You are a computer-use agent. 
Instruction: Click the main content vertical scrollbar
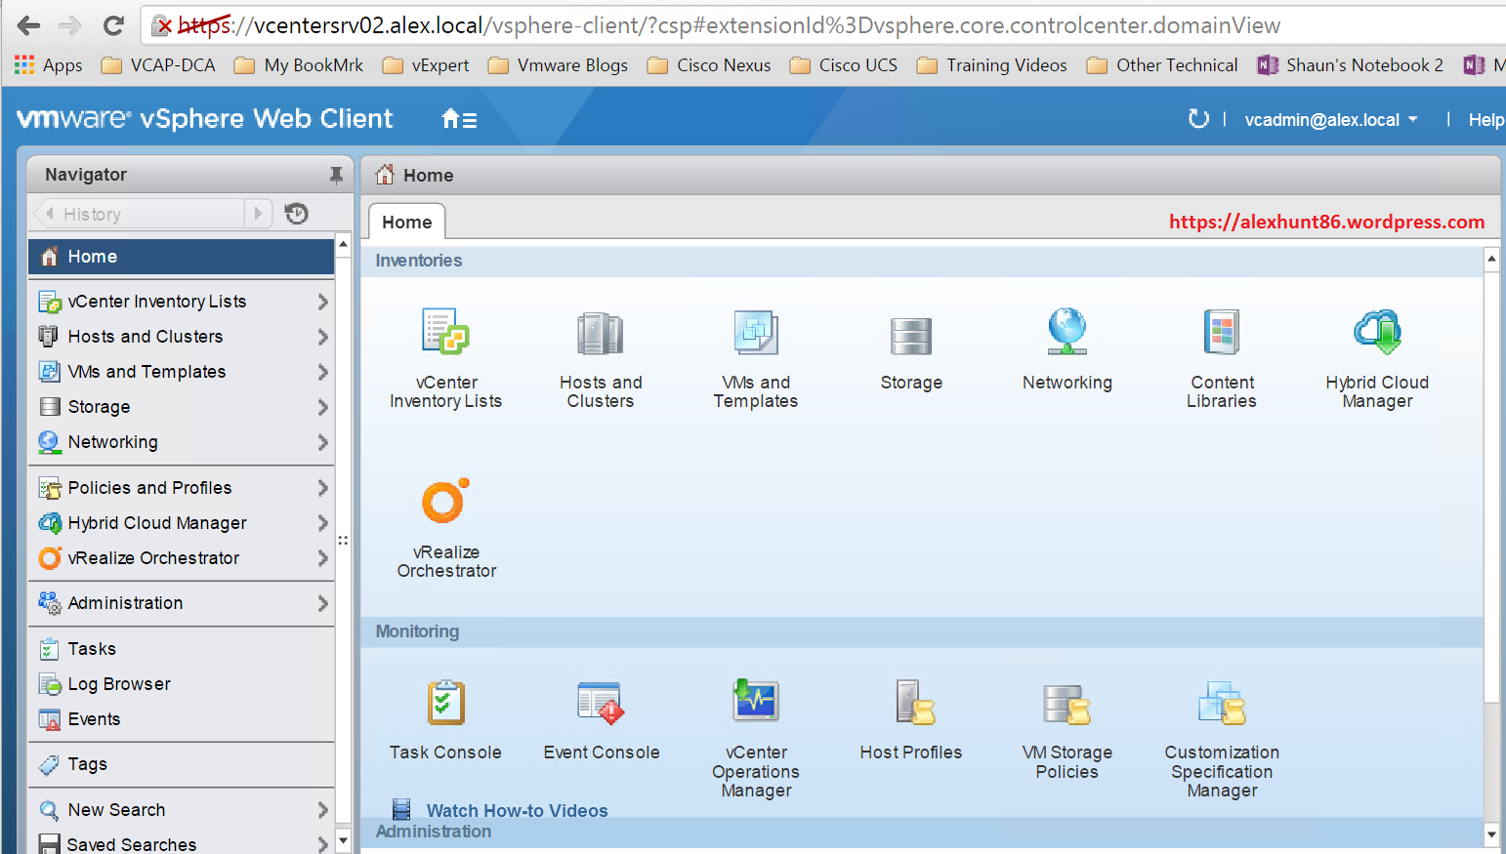(x=1490, y=488)
